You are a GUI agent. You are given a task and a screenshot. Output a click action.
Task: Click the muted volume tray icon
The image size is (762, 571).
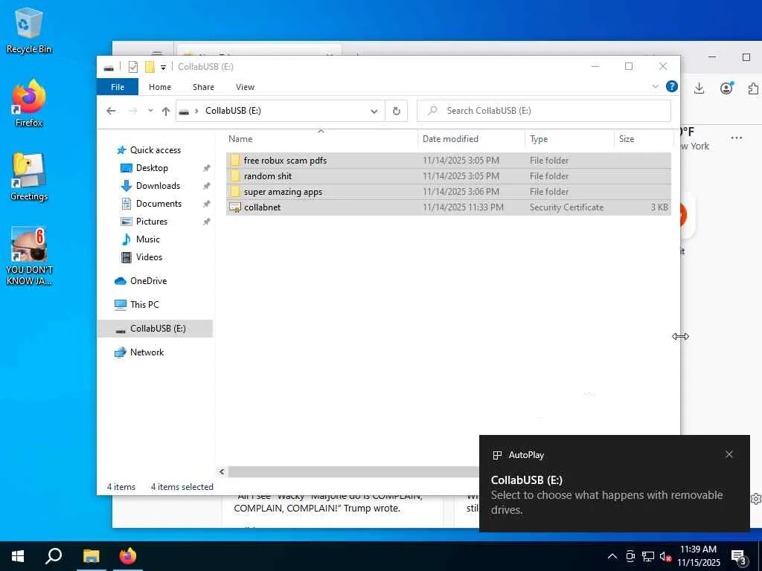665,556
